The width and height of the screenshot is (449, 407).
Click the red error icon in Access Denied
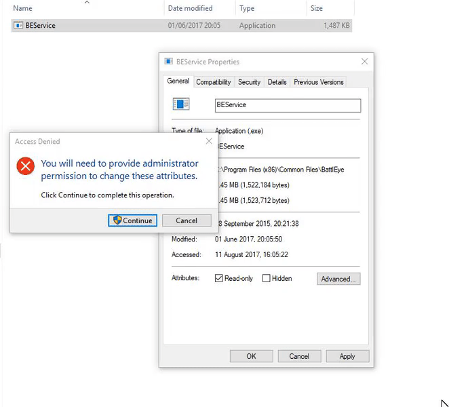coord(26,166)
